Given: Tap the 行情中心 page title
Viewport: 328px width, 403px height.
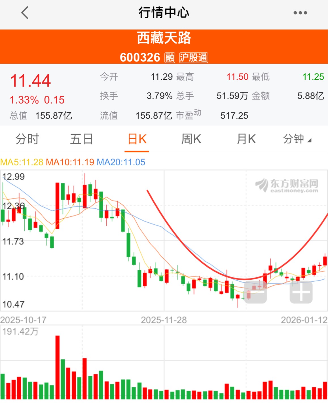Looking at the screenshot, I should [164, 13].
